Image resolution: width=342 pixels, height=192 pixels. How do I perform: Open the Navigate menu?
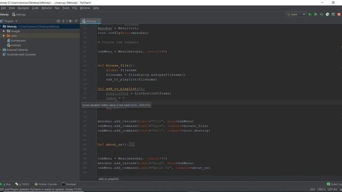coord(24,8)
